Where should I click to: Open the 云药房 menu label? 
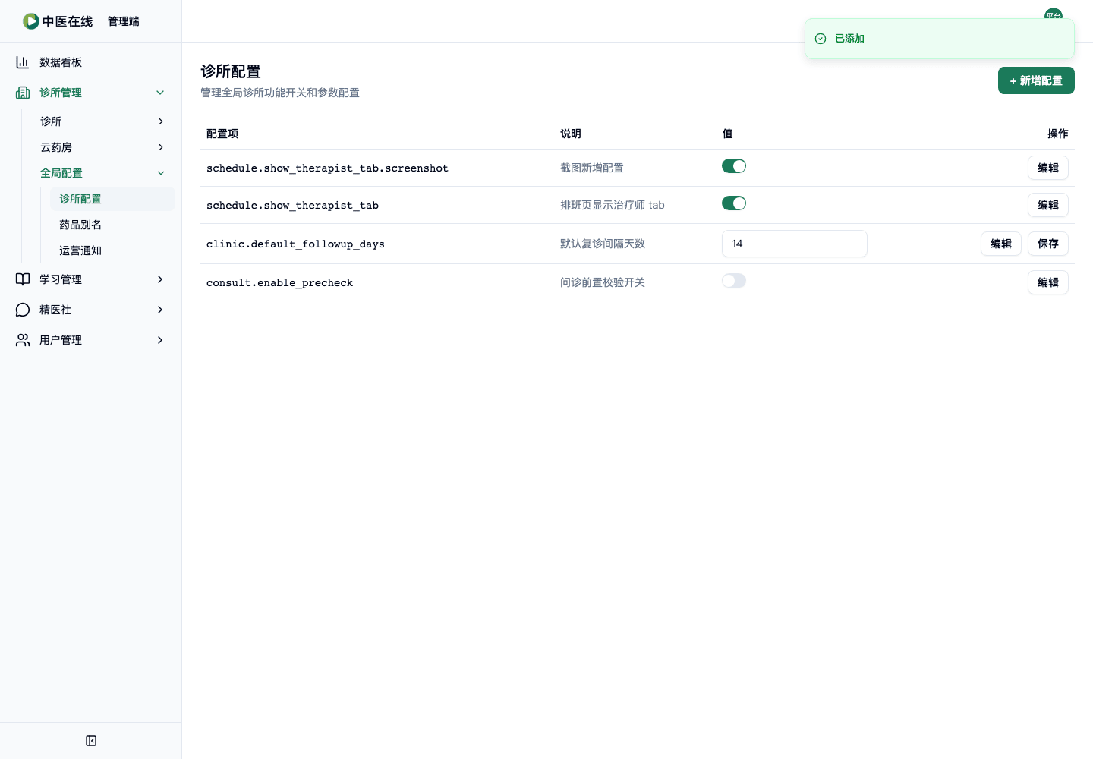pyautogui.click(x=56, y=147)
